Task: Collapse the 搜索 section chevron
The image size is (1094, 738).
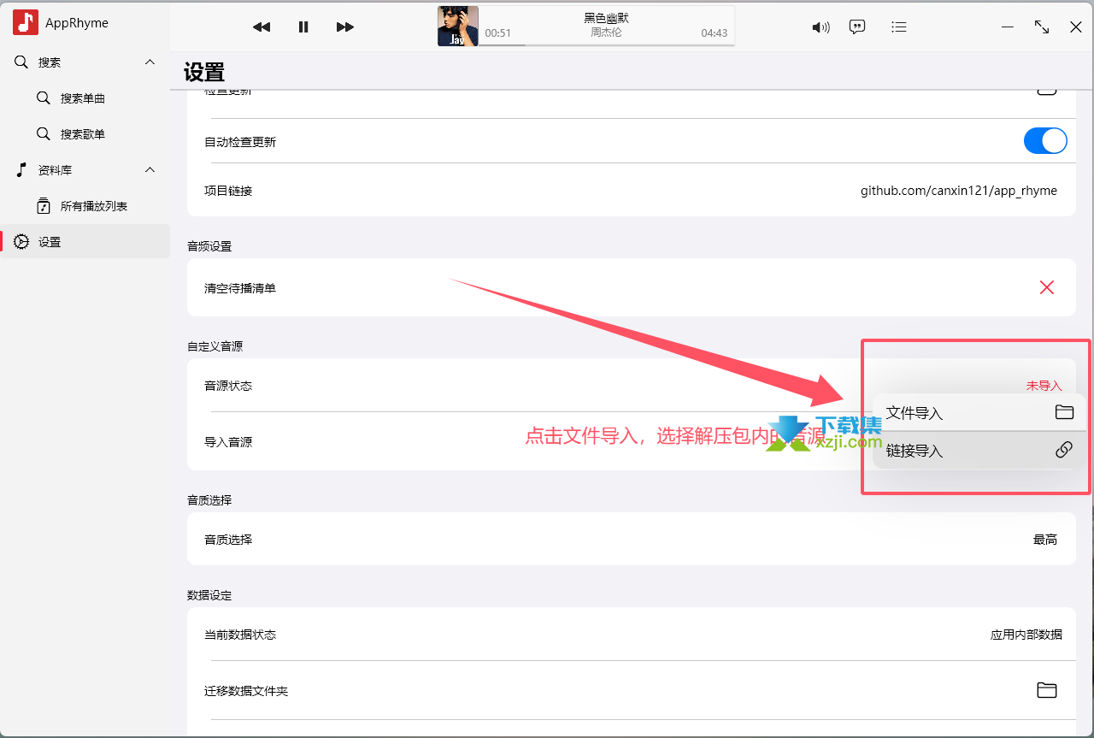Action: [x=150, y=62]
